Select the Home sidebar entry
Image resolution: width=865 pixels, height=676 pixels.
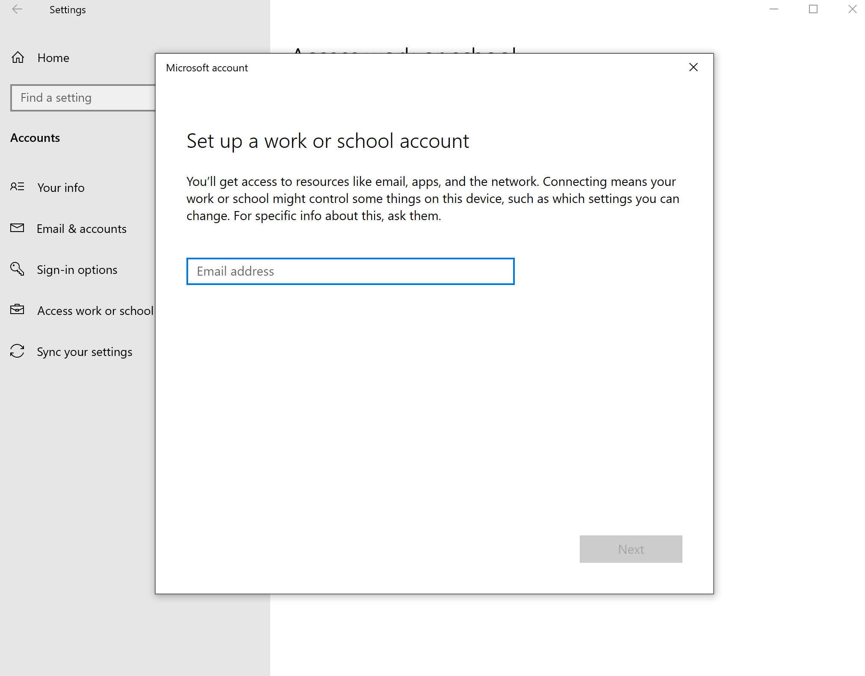[53, 58]
